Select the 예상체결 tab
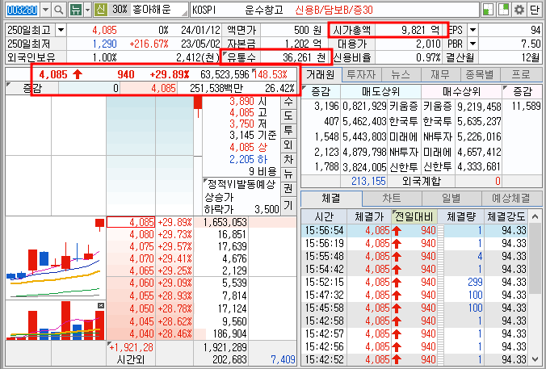The width and height of the screenshot is (546, 369). tap(511, 199)
